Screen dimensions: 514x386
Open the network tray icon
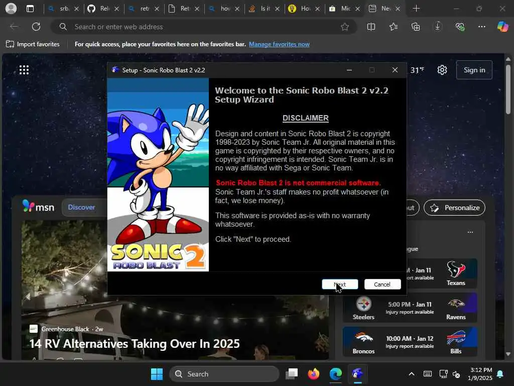pyautogui.click(x=443, y=374)
